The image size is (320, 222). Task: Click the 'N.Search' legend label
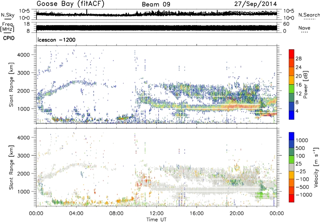tap(309, 15)
